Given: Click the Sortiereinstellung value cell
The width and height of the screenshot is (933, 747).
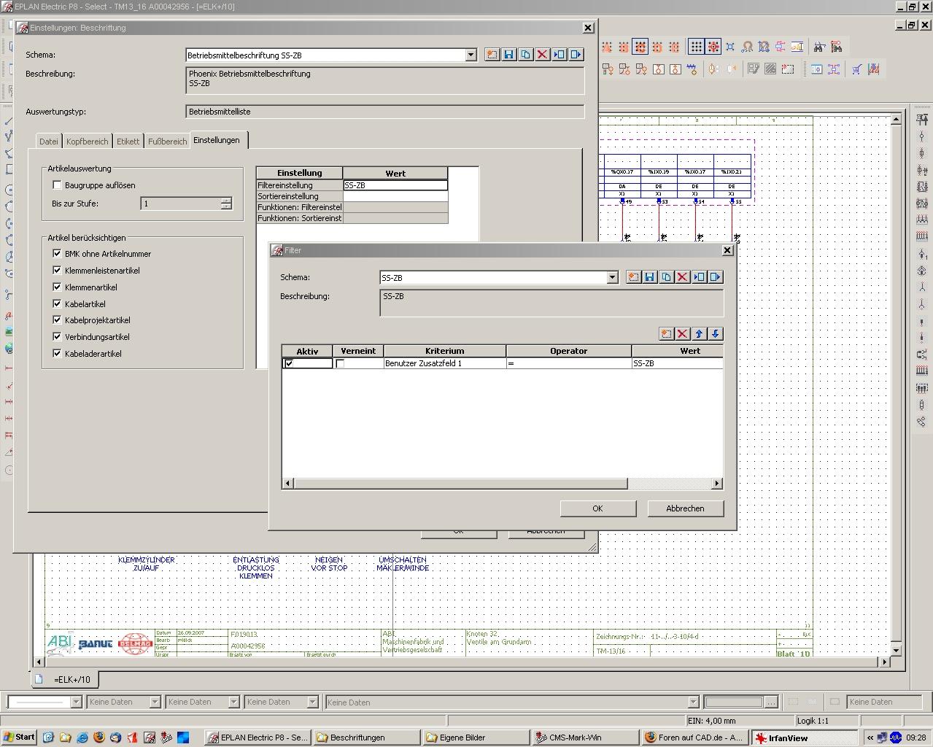Looking at the screenshot, I should 395,196.
